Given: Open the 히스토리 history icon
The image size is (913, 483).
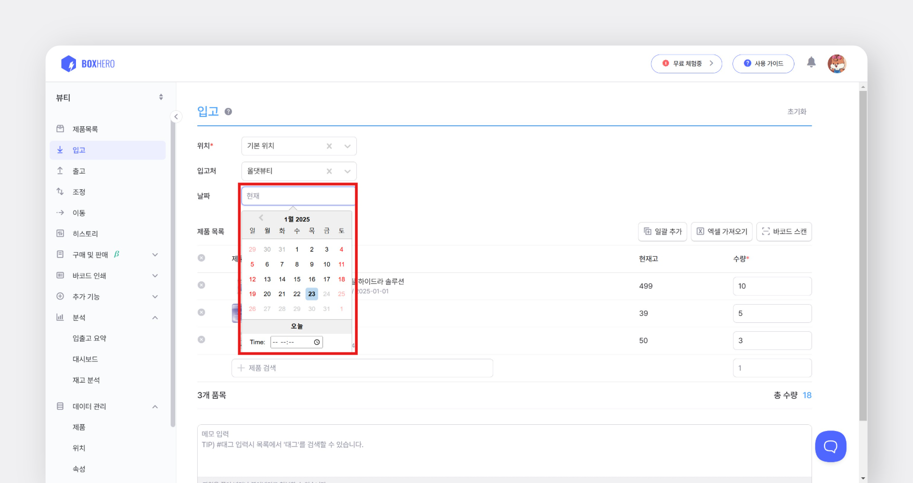Looking at the screenshot, I should (61, 233).
